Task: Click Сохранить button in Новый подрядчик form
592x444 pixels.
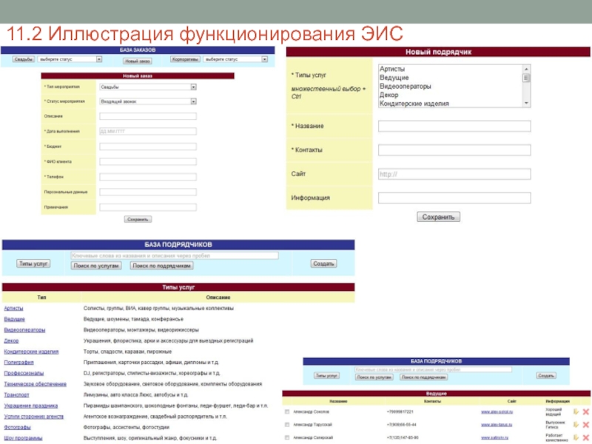Action: coord(439,217)
